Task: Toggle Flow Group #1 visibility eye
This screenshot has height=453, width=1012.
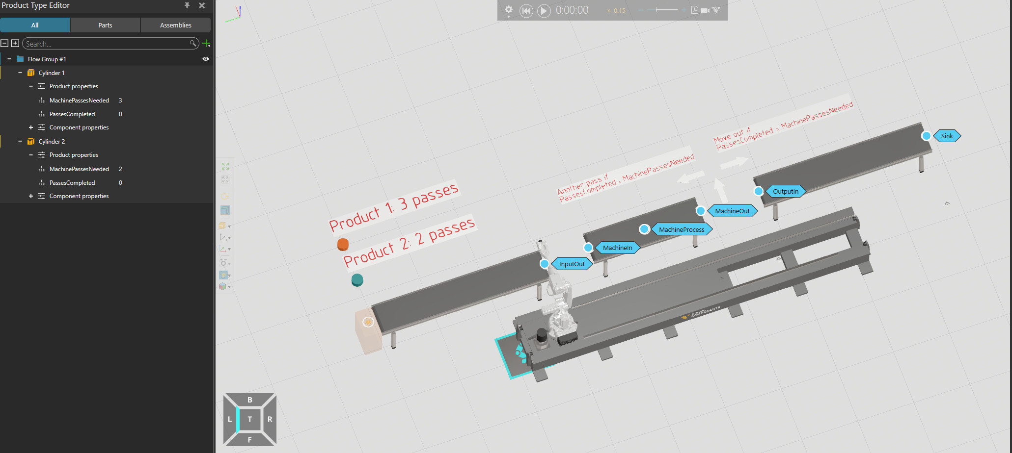Action: (x=206, y=59)
